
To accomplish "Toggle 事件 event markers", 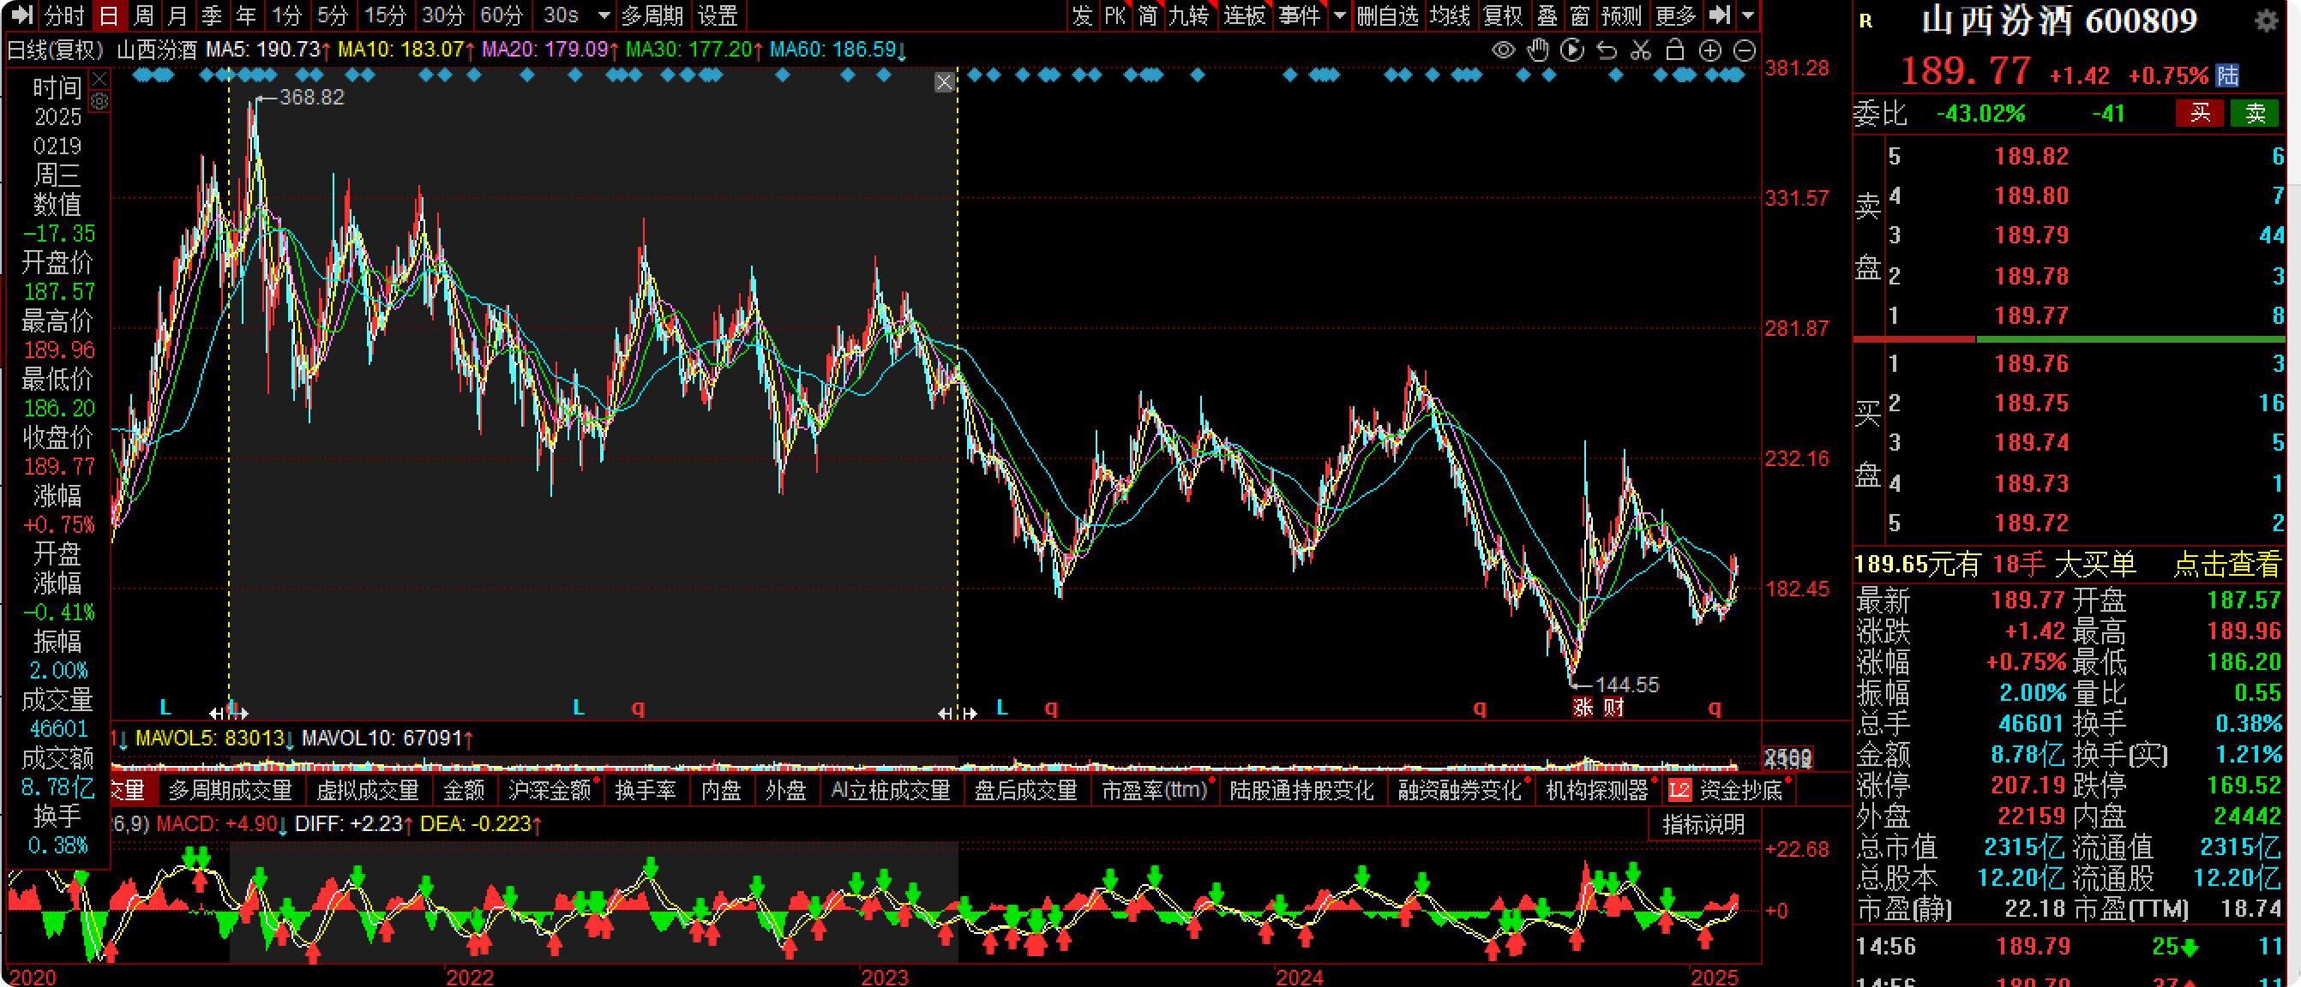I will pos(1300,15).
